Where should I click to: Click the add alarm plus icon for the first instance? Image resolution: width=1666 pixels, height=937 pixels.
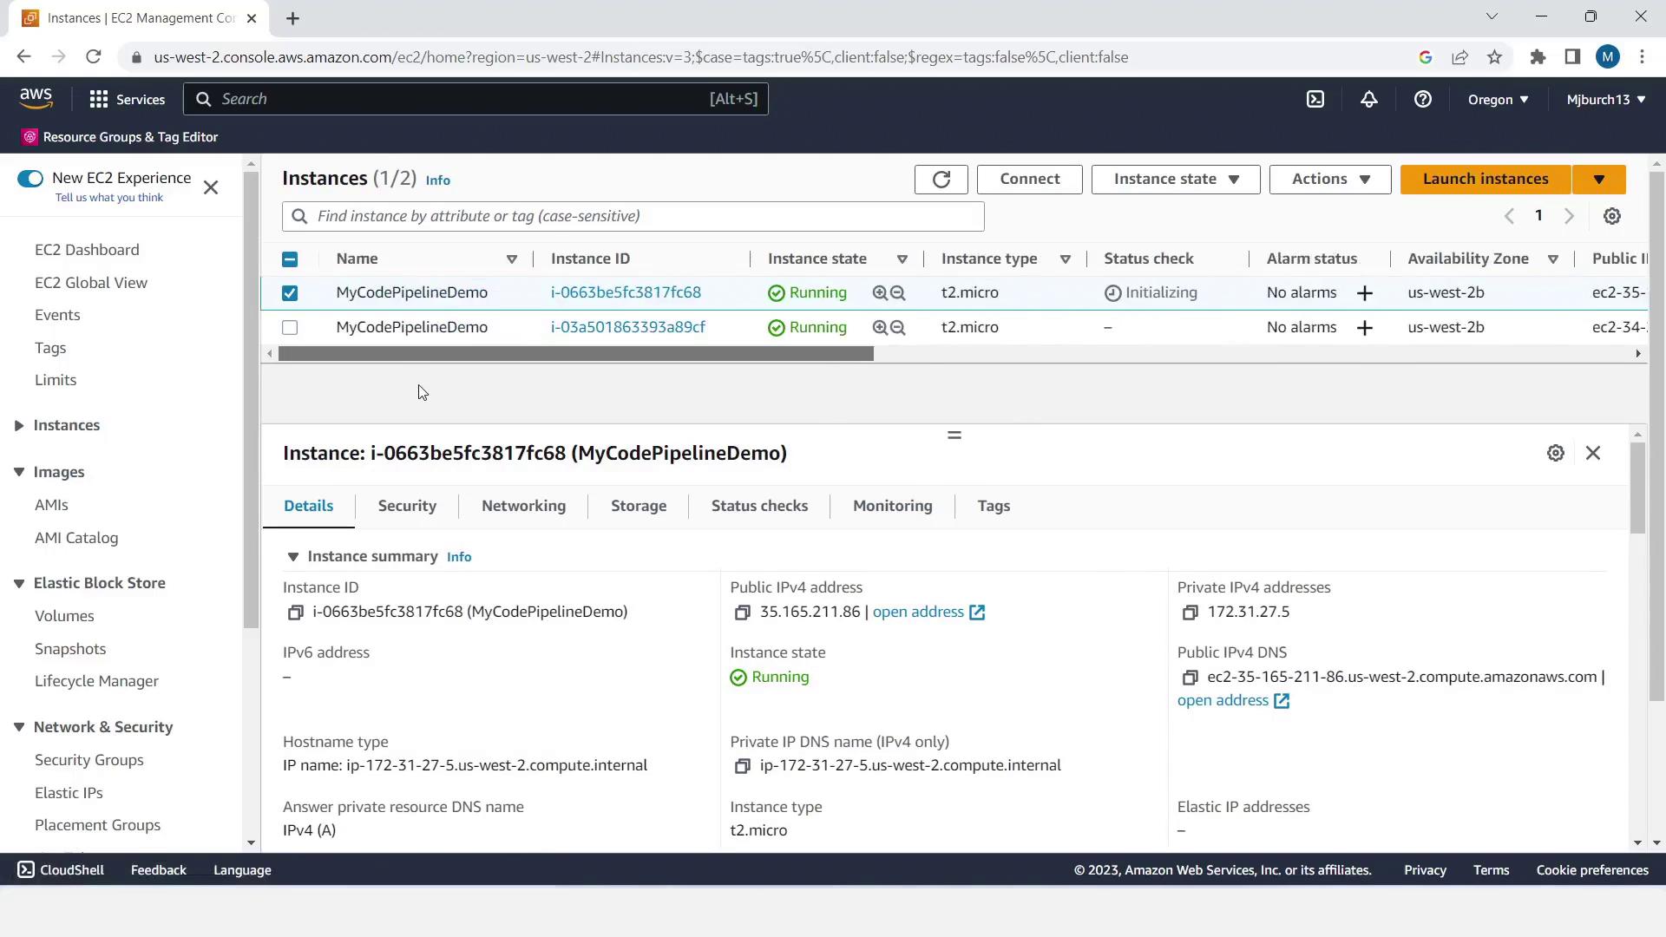coord(1364,293)
